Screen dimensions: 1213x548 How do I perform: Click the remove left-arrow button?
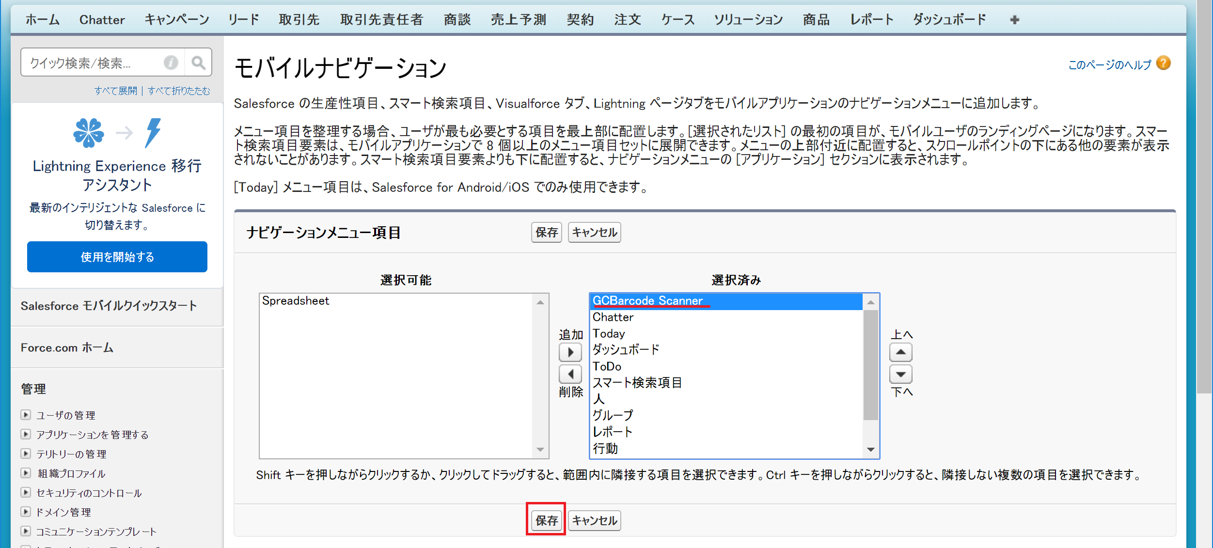click(x=570, y=374)
